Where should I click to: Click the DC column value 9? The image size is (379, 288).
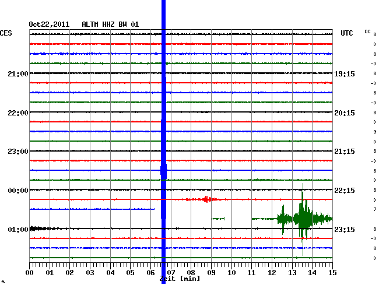(x=375, y=132)
